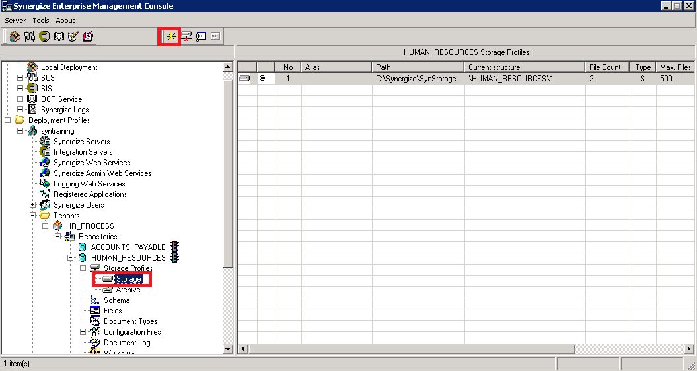Viewport: 697px width, 371px height.
Task: Click the drive icon in storage row 1
Action: 244,79
